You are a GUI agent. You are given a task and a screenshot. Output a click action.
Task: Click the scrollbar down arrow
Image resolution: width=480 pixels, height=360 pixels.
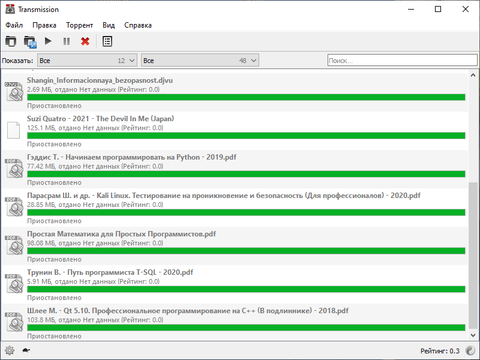(473, 335)
